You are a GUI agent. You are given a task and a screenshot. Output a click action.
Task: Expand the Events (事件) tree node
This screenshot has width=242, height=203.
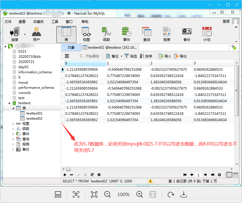(13, 134)
